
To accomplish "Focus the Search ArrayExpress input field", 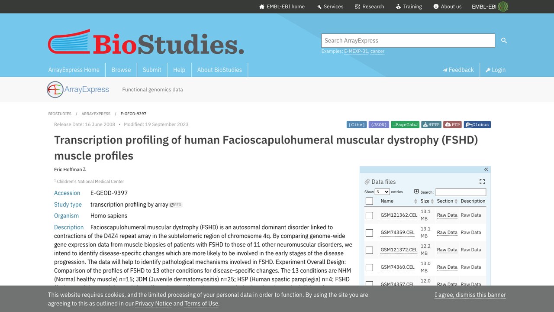I will point(408,40).
